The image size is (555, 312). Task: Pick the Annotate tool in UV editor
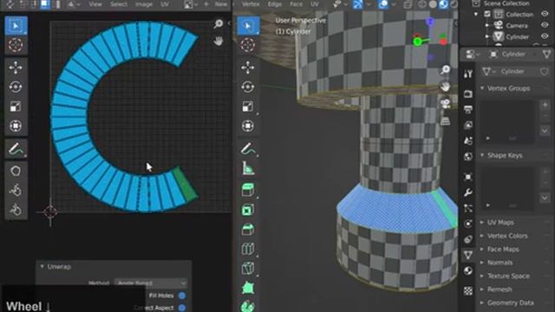[16, 149]
